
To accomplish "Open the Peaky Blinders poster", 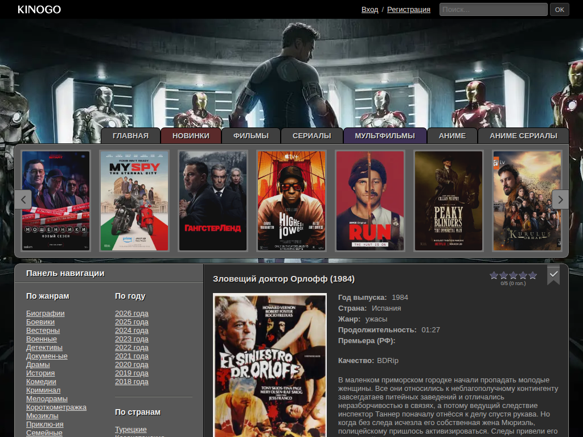I will [449, 201].
